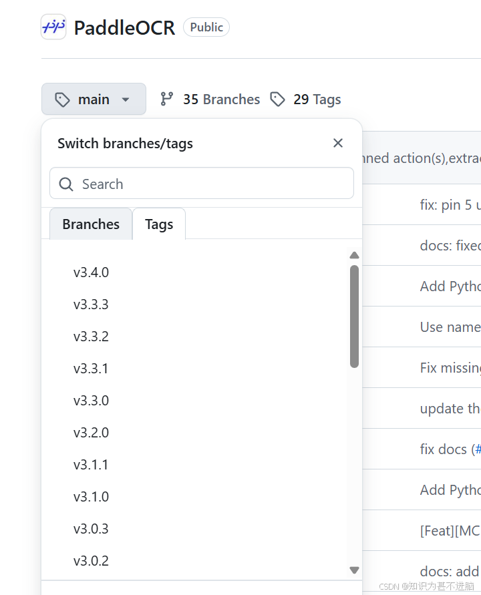This screenshot has width=481, height=595.
Task: Click the scroll down arrow of the tag list
Action: (x=354, y=570)
